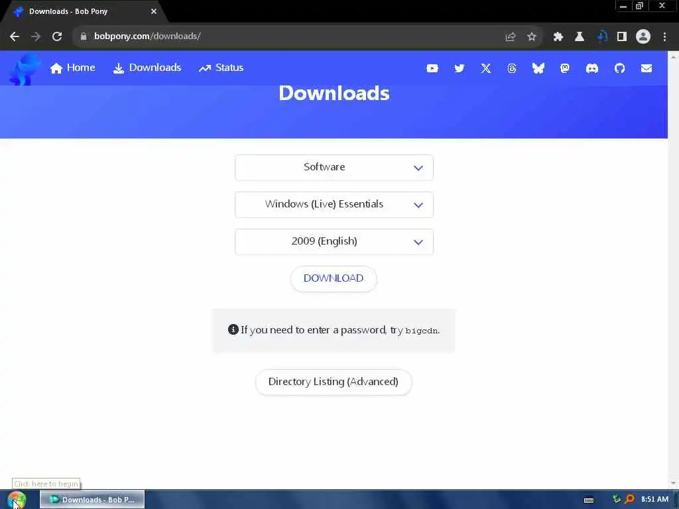
Task: Open the Status nav item
Action: pos(221,68)
